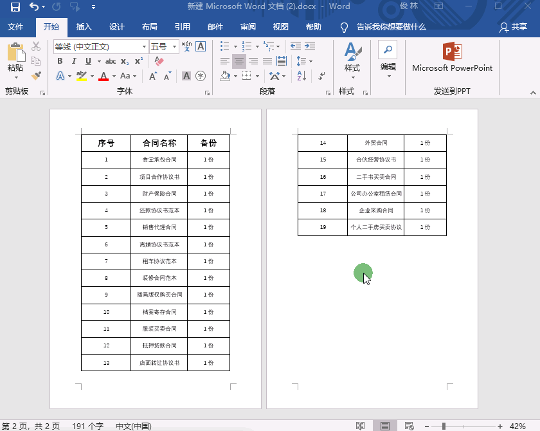Toggle bold formatting
The image size is (540, 431).
point(60,61)
